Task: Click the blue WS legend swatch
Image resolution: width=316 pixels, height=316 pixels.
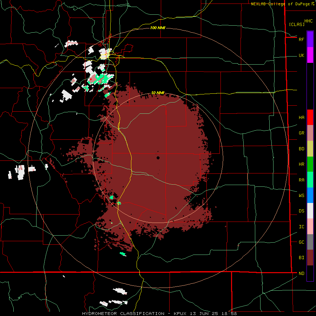Action: pyautogui.click(x=310, y=195)
